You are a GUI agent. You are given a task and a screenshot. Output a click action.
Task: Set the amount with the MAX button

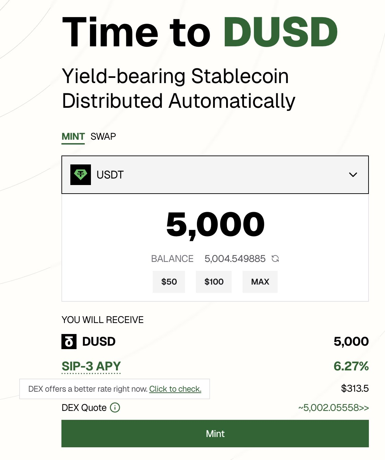[260, 282]
